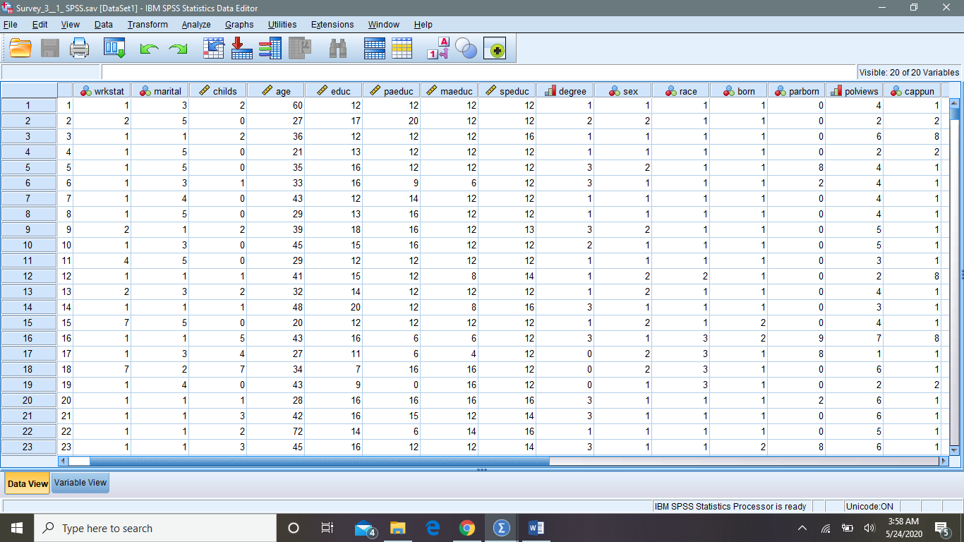964x542 pixels.
Task: Insert a new variable
Action: point(402,48)
